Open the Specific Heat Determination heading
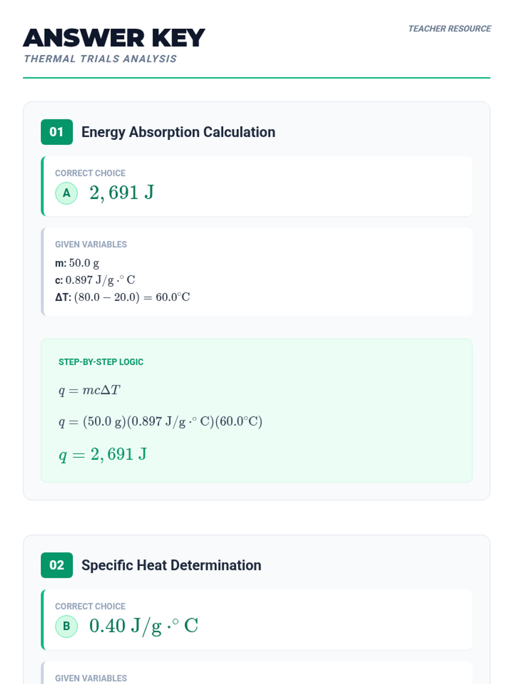The width and height of the screenshot is (513, 684). [x=171, y=565]
